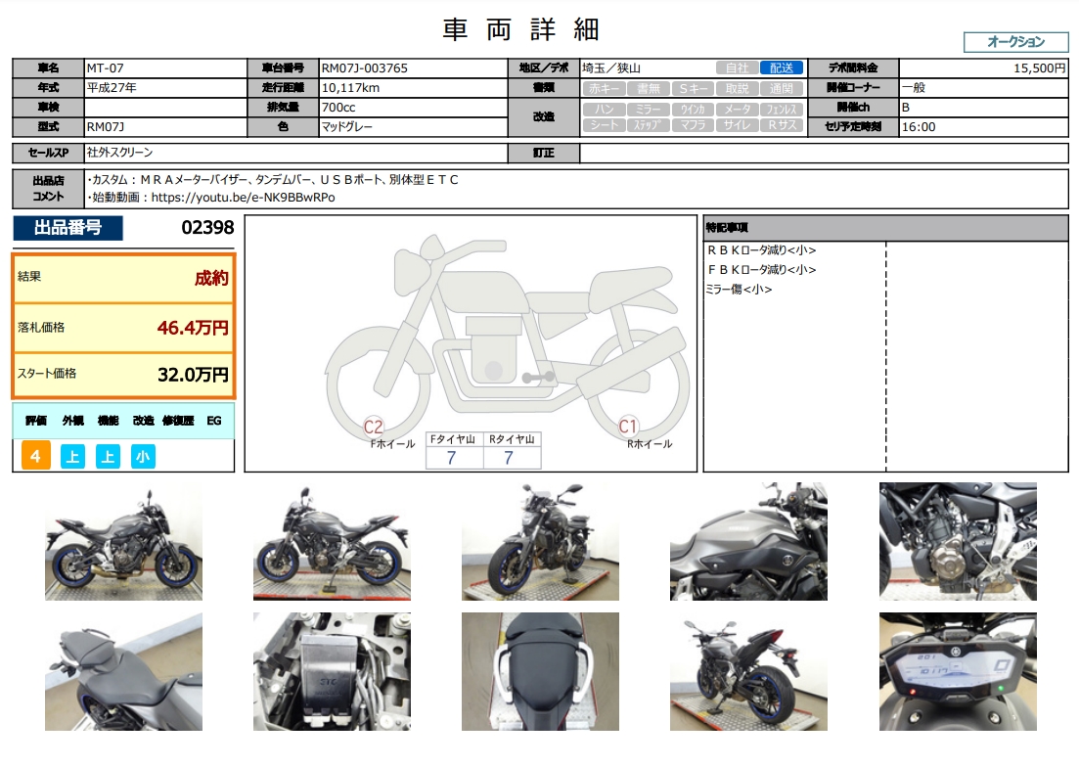1079x767 pixels.
Task: Click the Rサス rear suspension badge
Action: [781, 124]
